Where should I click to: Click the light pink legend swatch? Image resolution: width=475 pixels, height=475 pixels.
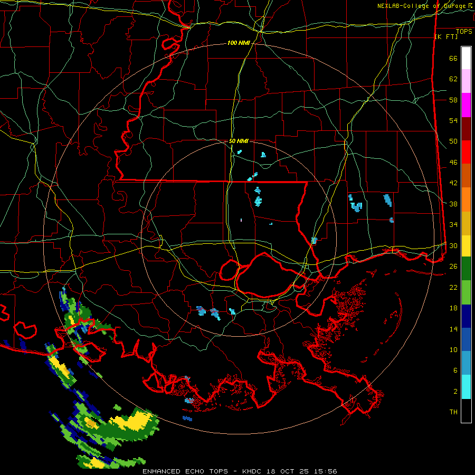(466, 81)
